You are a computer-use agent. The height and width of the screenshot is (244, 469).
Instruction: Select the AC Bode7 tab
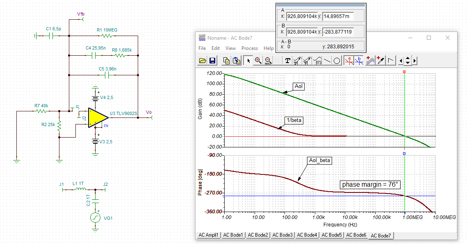381,236
